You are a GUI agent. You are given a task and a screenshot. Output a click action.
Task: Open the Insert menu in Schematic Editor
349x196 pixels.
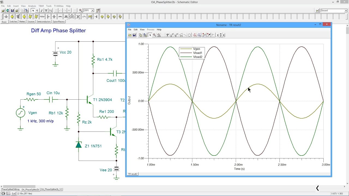tap(16, 6)
